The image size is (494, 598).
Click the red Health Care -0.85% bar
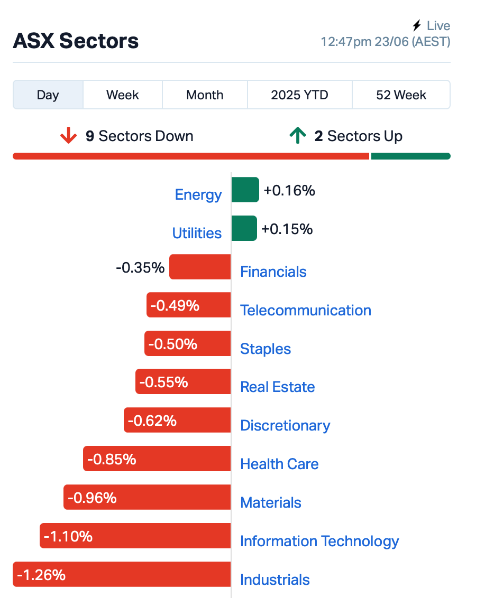click(x=157, y=459)
